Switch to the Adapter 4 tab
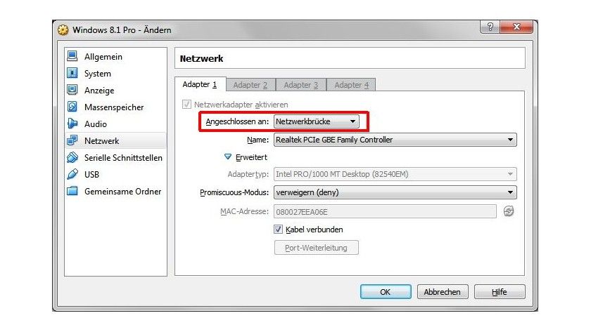Image resolution: width=591 pixels, height=332 pixels. 351,85
